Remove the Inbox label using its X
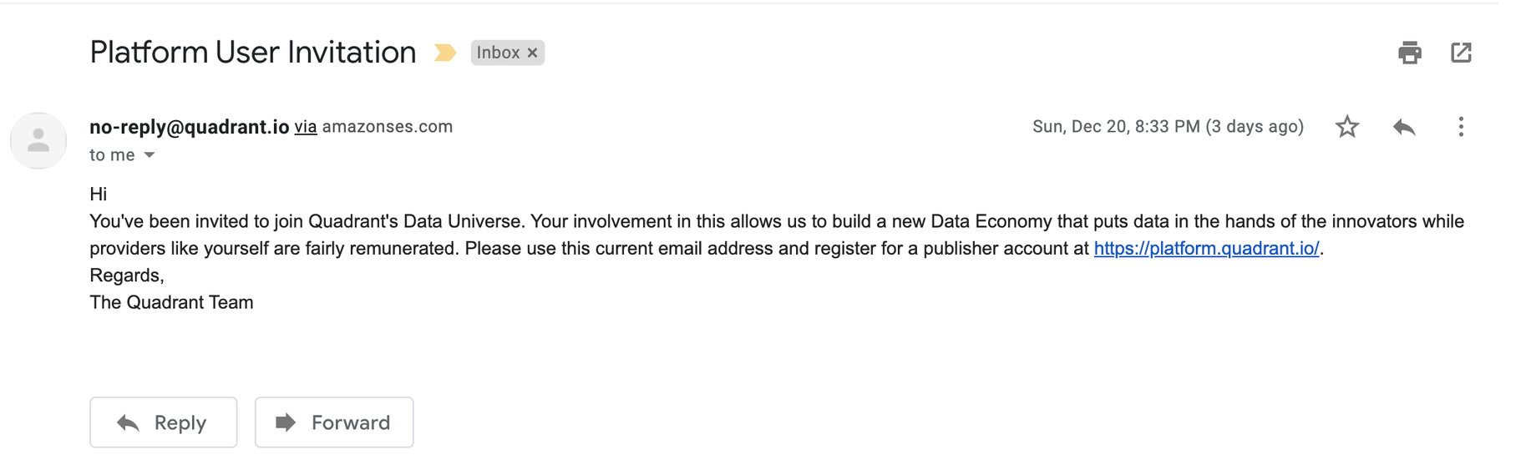The height and width of the screenshot is (465, 1521). point(533,53)
